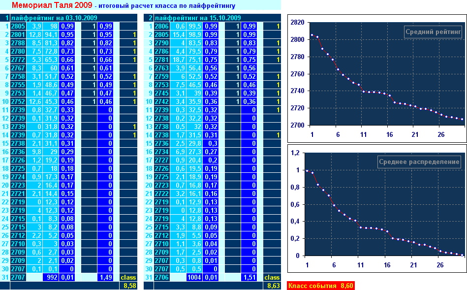Select the red "Класс события 8,60" cell
The width and height of the screenshot is (467, 290).
(320, 286)
